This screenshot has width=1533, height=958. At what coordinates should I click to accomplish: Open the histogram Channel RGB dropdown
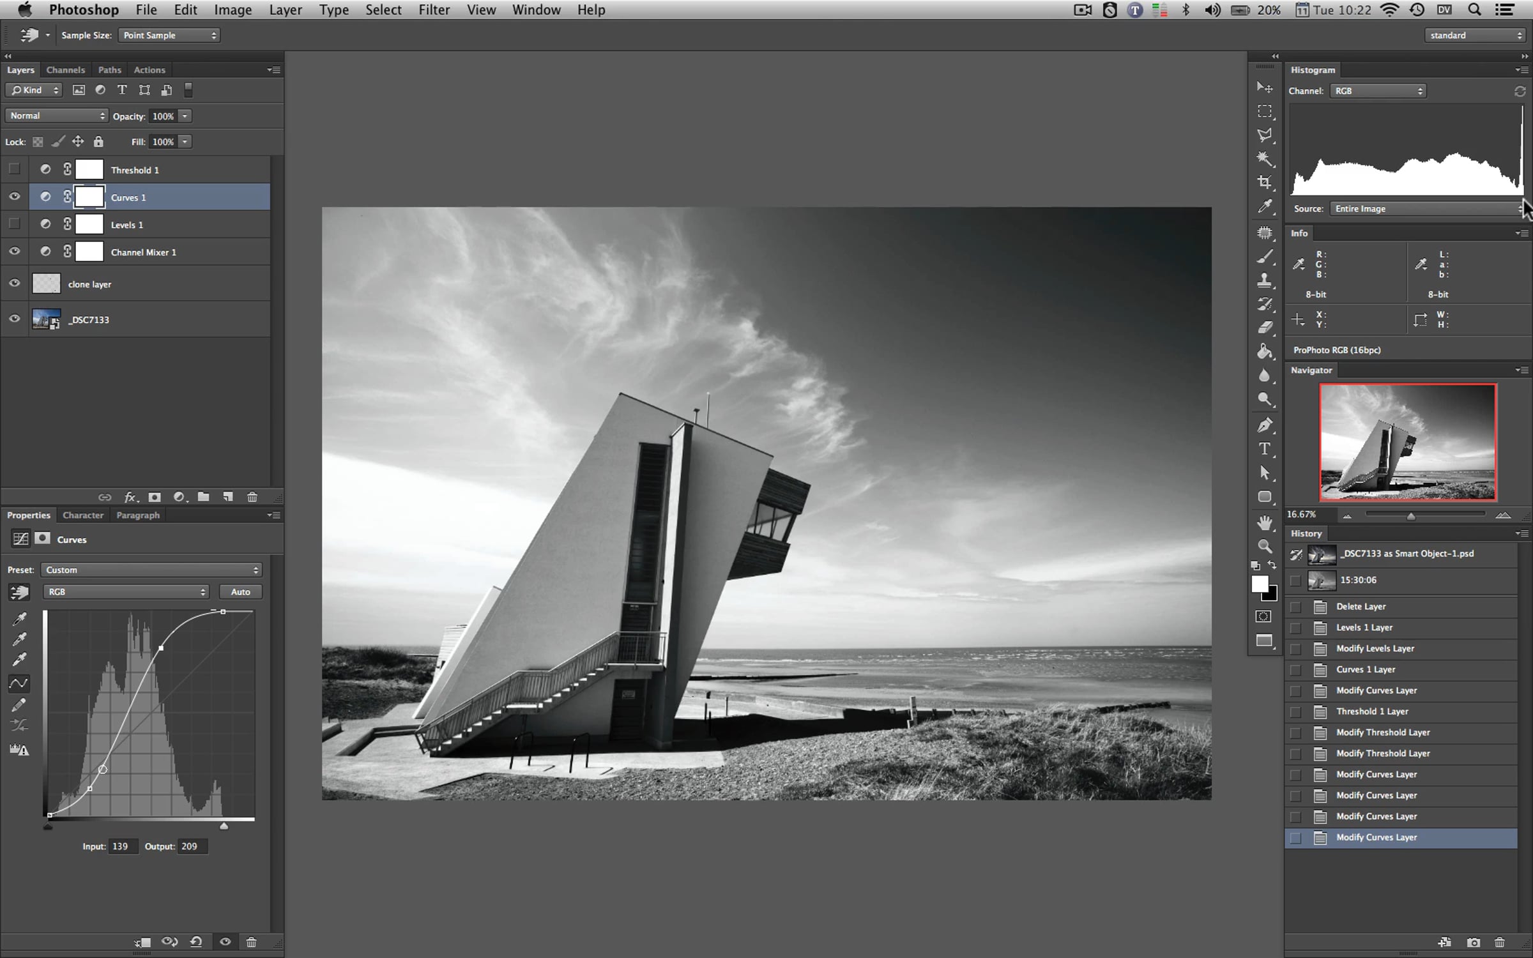coord(1378,91)
